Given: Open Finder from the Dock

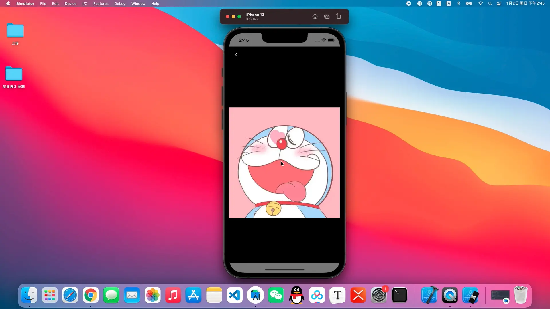Looking at the screenshot, I should click(29, 295).
